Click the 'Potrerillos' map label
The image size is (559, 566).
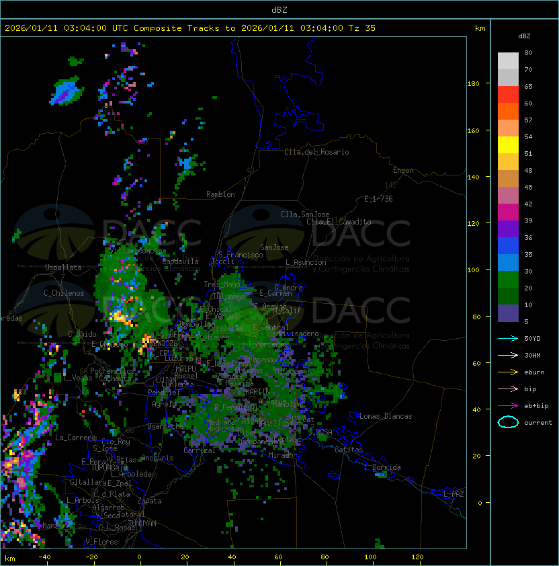click(112, 371)
